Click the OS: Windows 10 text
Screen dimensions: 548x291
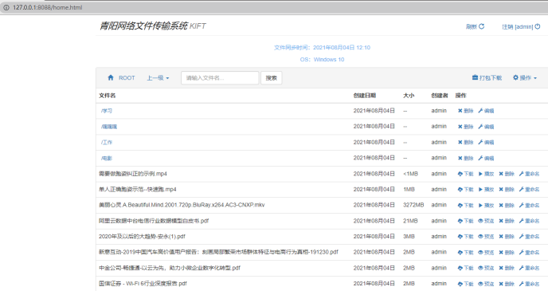click(x=322, y=60)
